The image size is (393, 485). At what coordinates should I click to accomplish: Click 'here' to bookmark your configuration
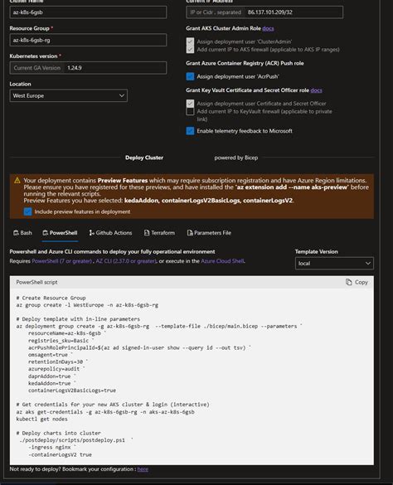tap(143, 469)
